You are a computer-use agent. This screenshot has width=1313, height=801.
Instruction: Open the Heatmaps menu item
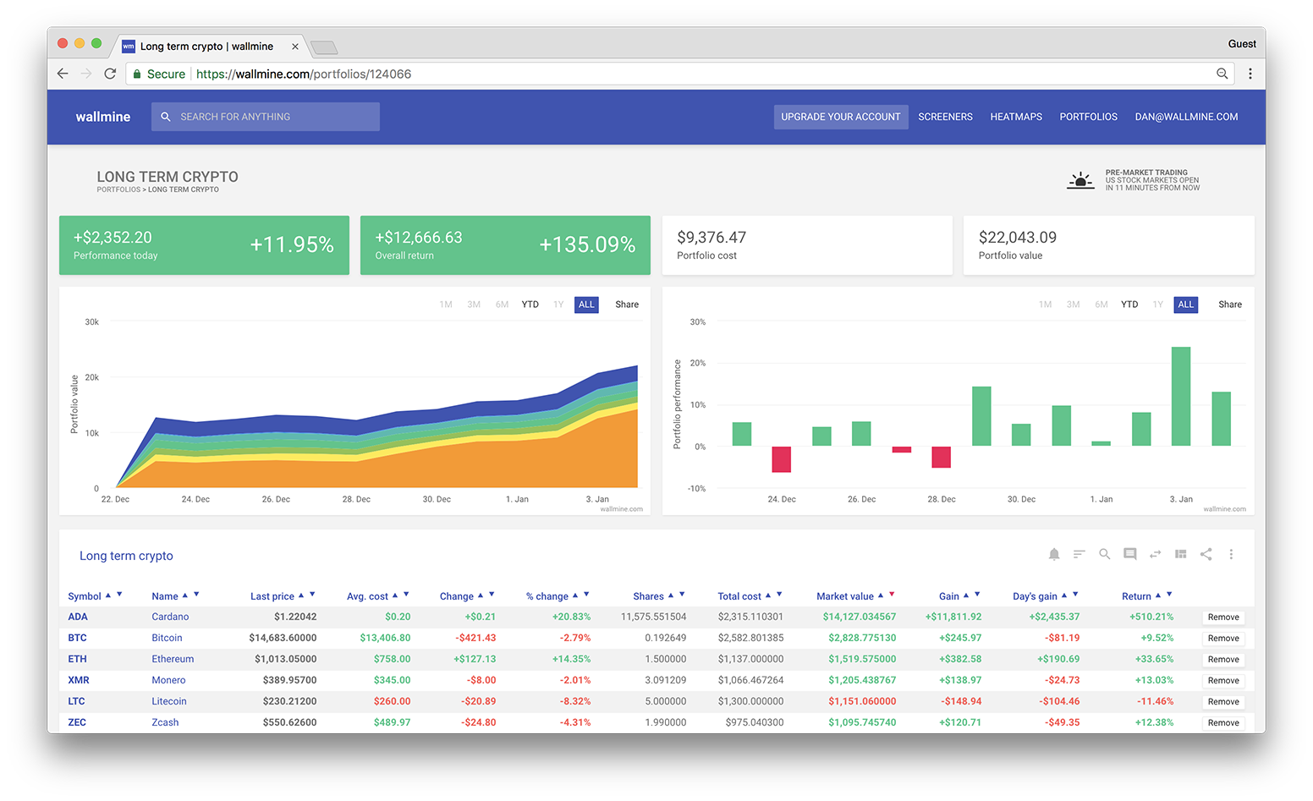[1016, 117]
